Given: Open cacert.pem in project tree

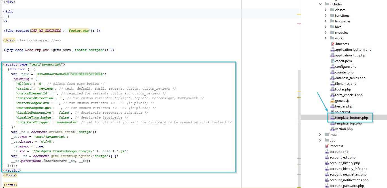Looking at the screenshot, I should (343, 61).
